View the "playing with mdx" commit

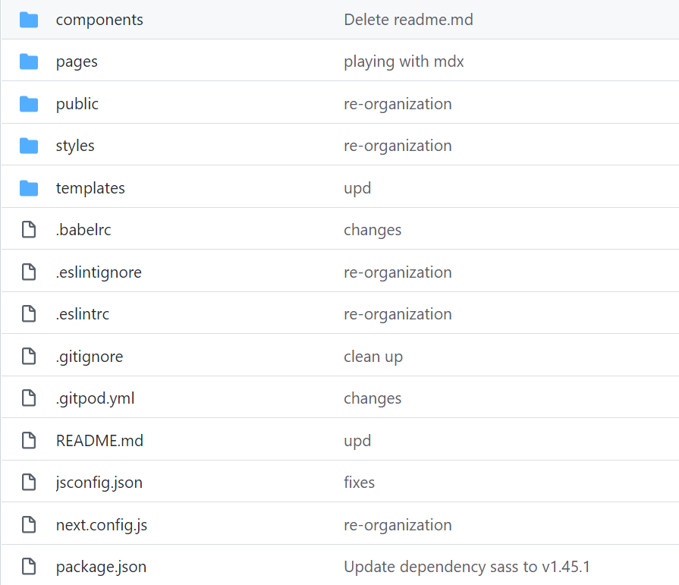point(404,62)
